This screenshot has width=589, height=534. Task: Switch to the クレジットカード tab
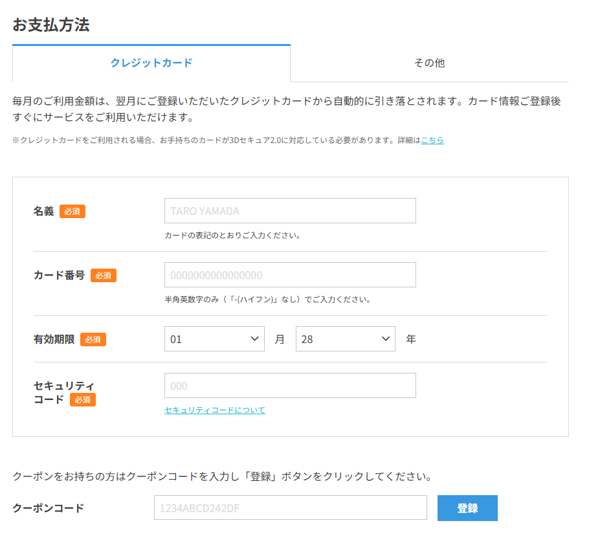(151, 63)
